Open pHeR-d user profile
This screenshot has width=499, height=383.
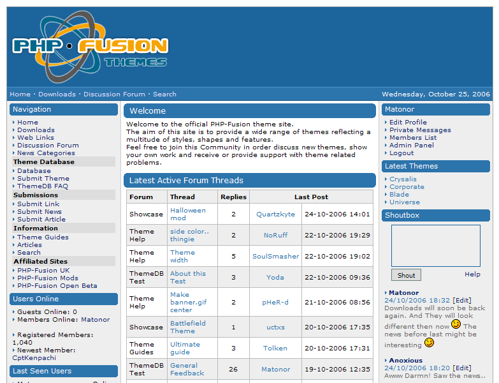coord(275,302)
